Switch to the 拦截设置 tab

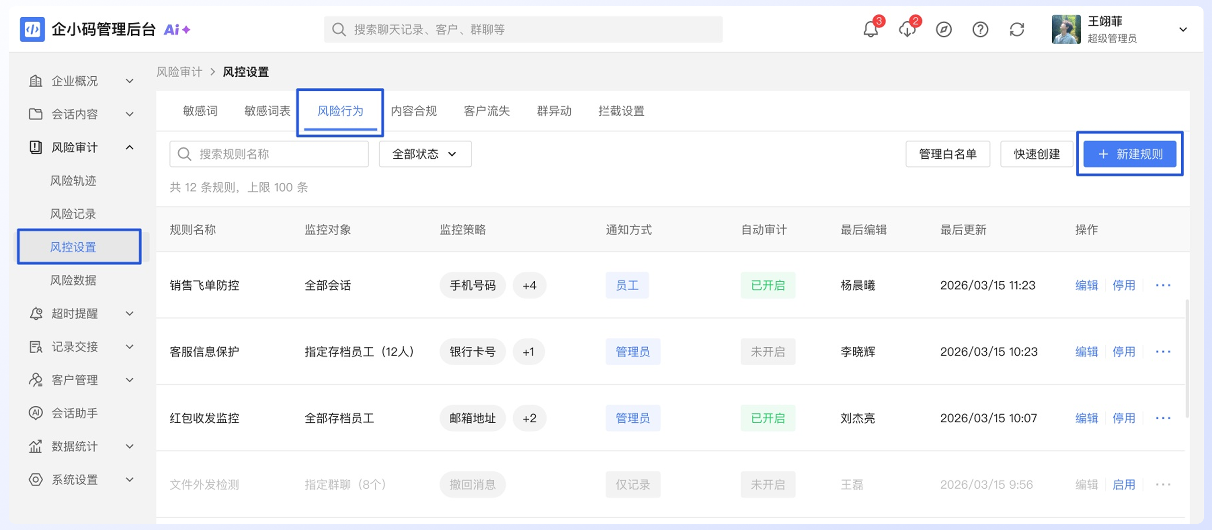tap(621, 111)
